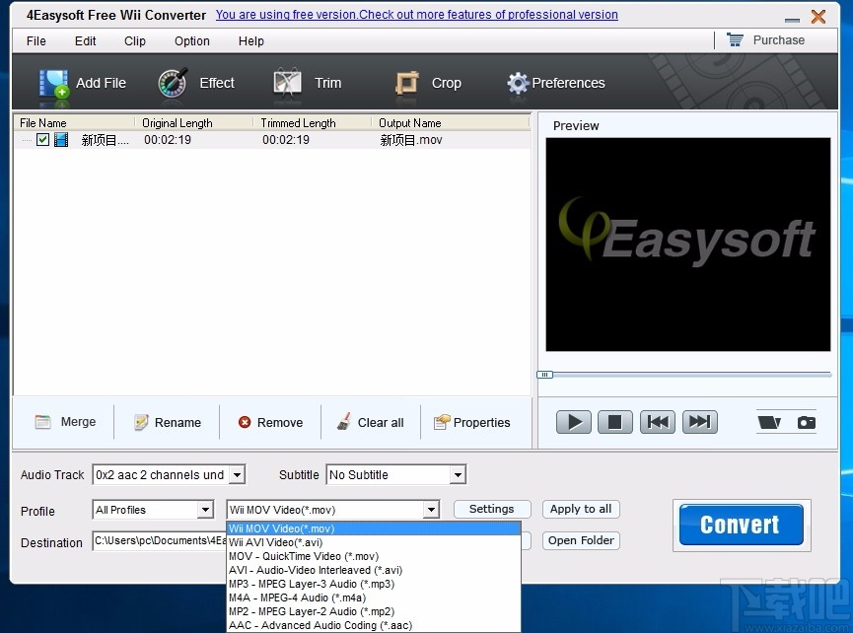
Task: Take a snapshot with the camera icon
Action: click(807, 422)
